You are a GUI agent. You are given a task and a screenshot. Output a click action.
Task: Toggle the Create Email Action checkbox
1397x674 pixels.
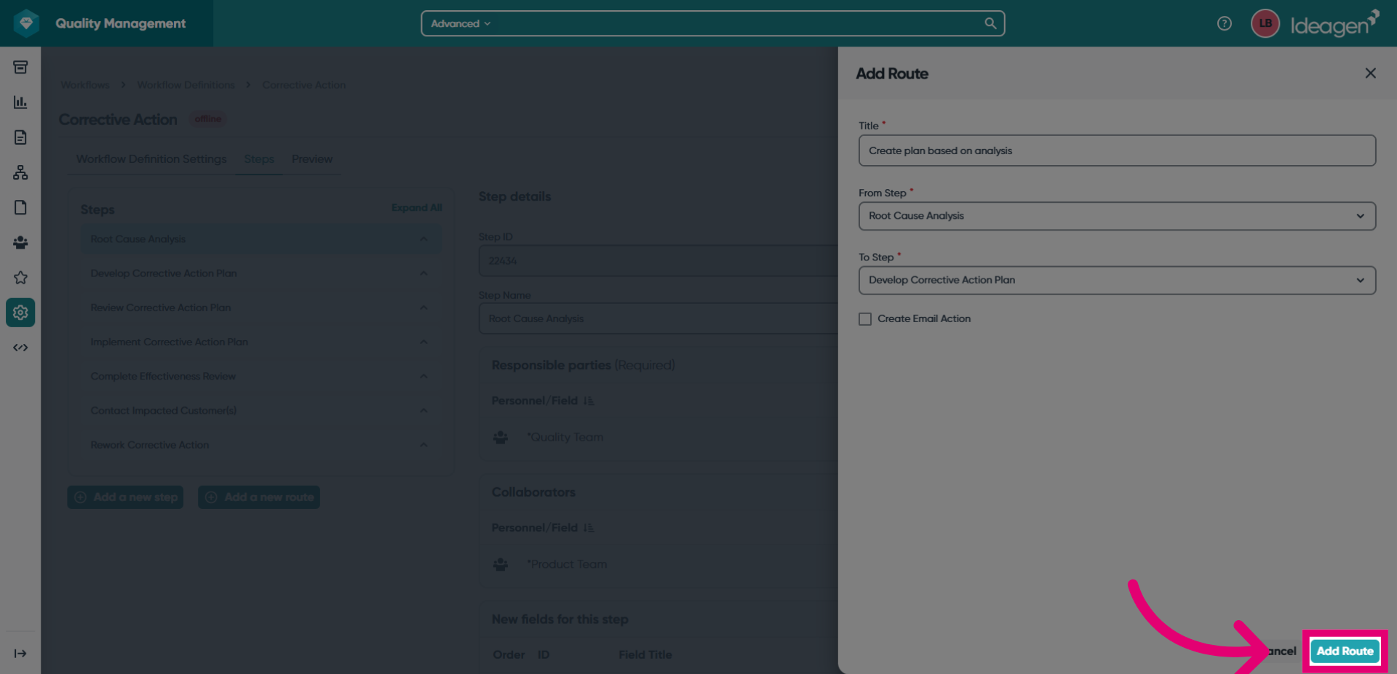pyautogui.click(x=864, y=319)
